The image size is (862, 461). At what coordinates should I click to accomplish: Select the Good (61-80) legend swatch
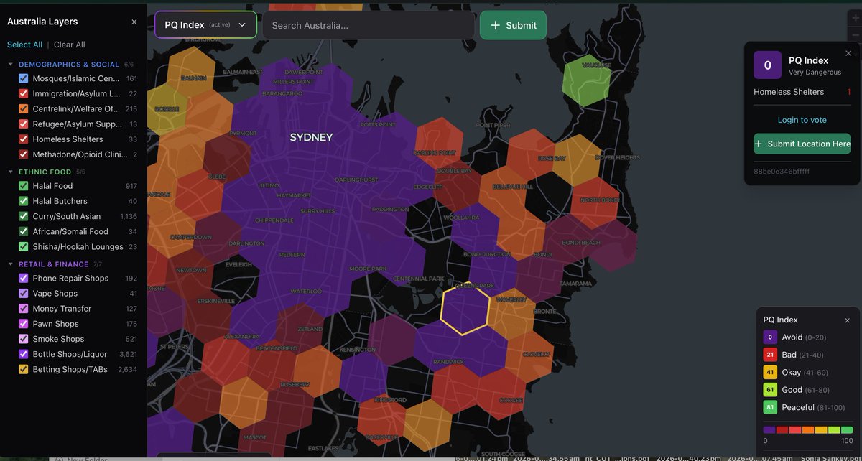click(x=770, y=390)
